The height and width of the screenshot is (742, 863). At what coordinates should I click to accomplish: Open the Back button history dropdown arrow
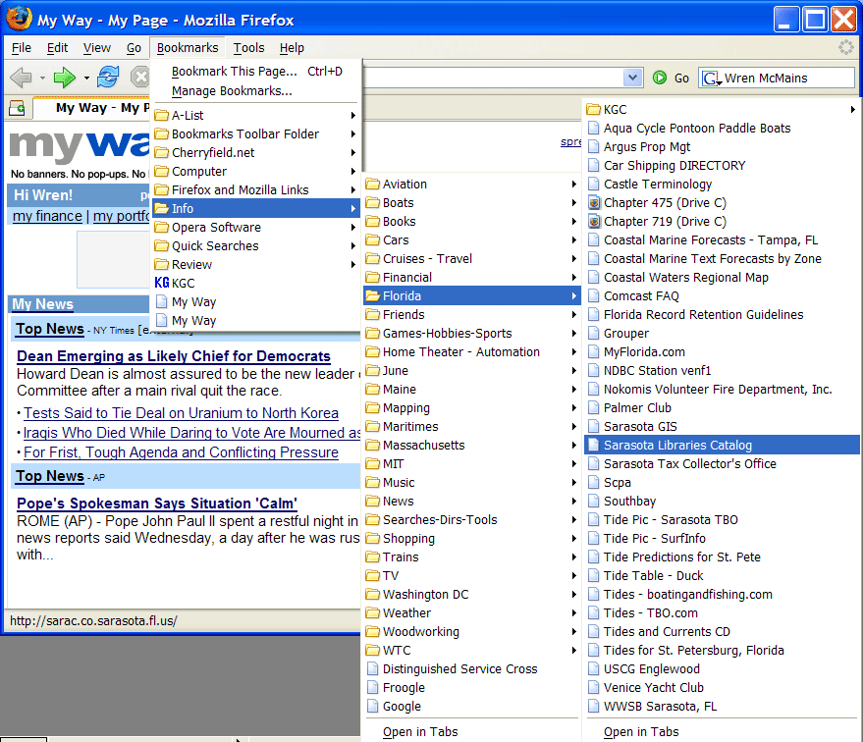click(x=42, y=79)
